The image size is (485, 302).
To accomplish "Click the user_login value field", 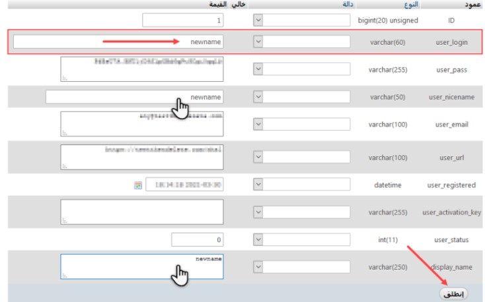I will [118, 42].
